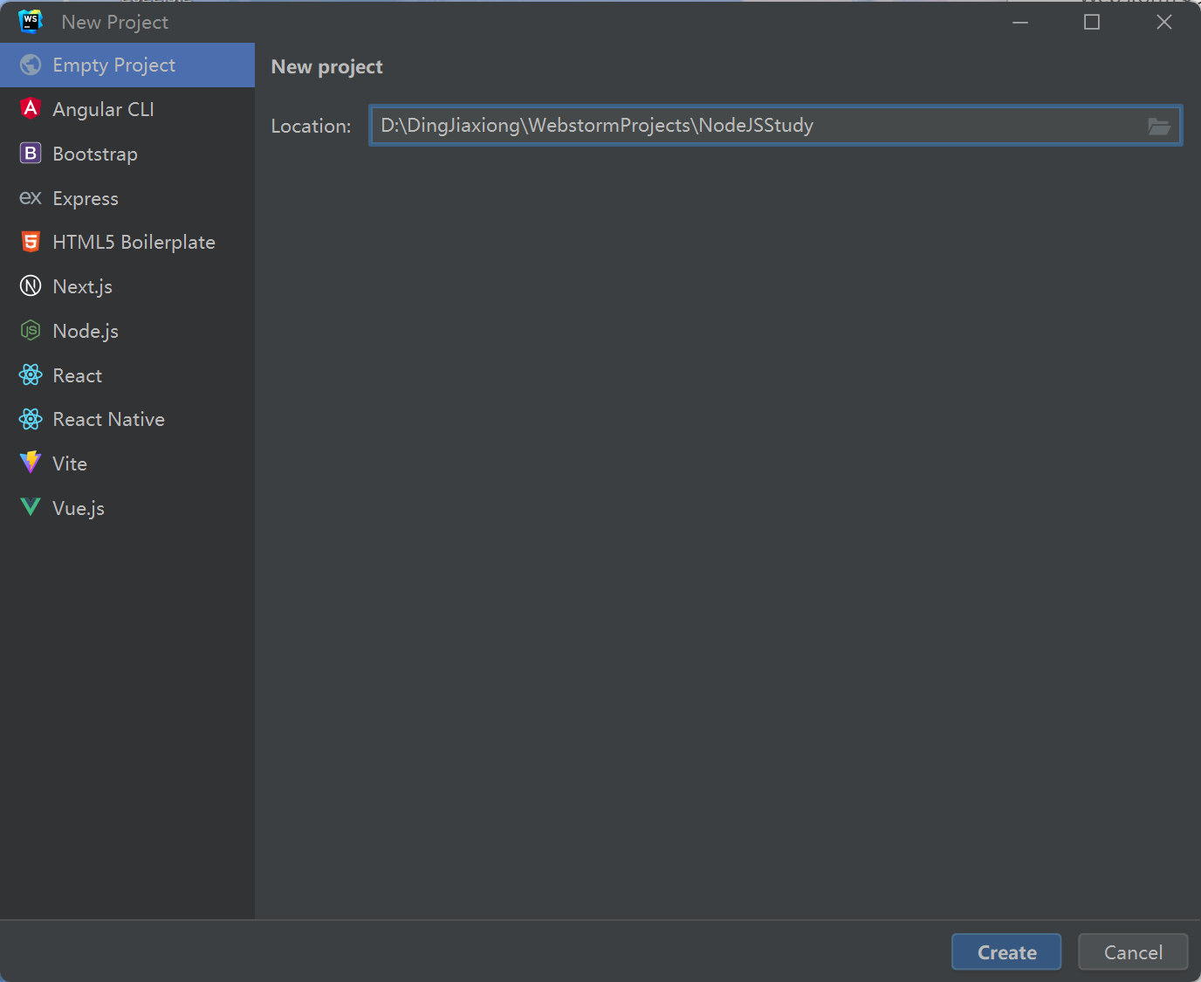Click the Express ex icon
Image resolution: width=1201 pixels, height=982 pixels.
[31, 198]
